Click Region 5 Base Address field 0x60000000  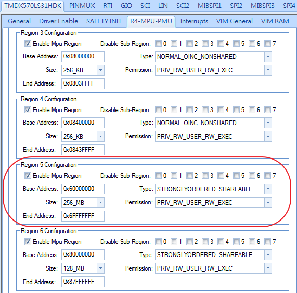83,189
